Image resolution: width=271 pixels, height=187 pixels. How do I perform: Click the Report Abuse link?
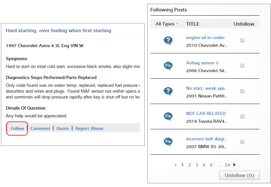pyautogui.click(x=89, y=128)
